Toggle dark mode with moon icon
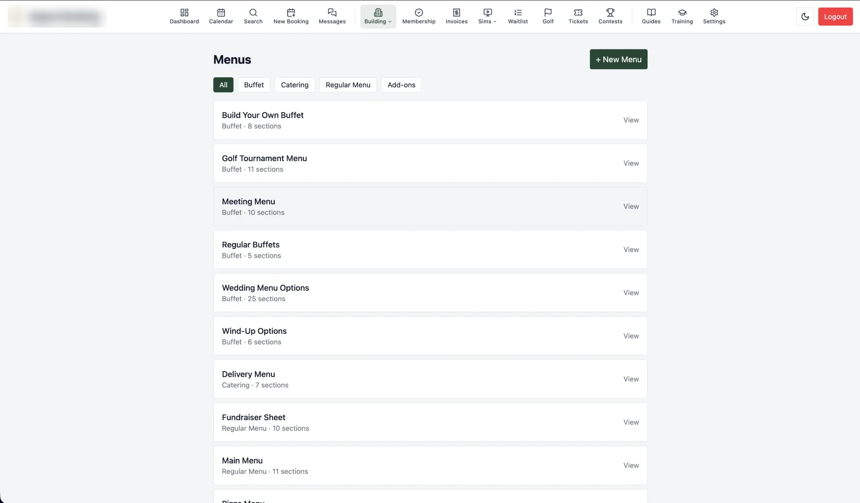The width and height of the screenshot is (860, 503). pyautogui.click(x=805, y=17)
